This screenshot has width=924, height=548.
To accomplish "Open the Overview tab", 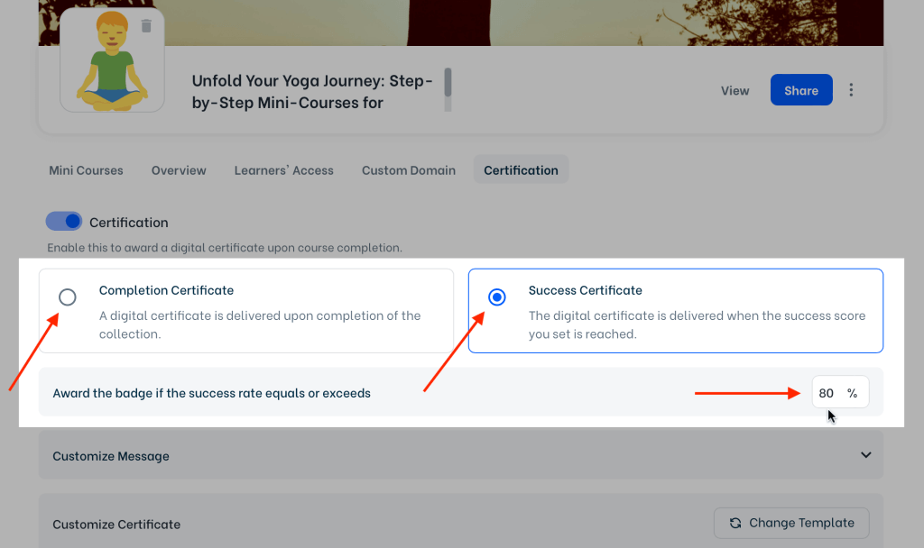I will (x=179, y=170).
